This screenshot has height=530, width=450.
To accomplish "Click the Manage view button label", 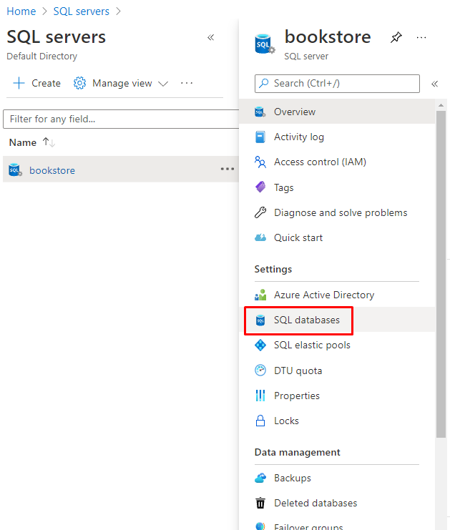I will click(x=122, y=83).
